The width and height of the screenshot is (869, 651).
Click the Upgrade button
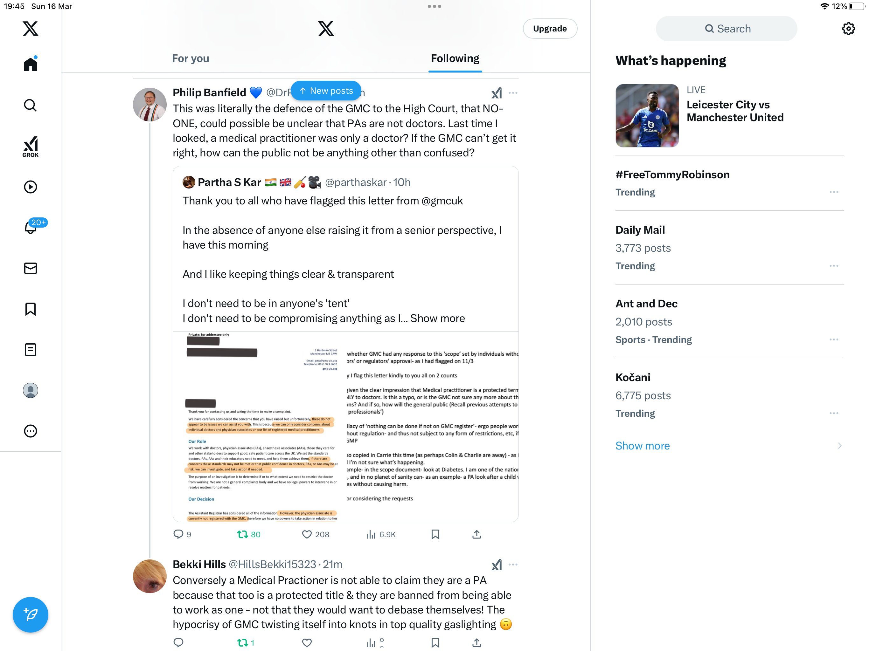point(550,29)
